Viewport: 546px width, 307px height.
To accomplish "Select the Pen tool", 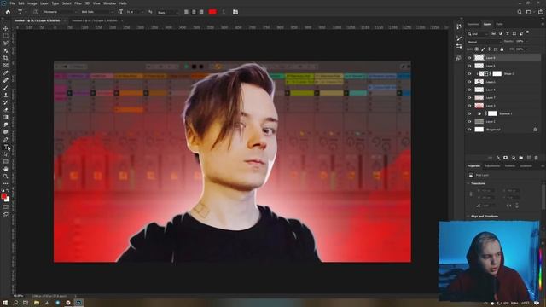I will tap(6, 139).
